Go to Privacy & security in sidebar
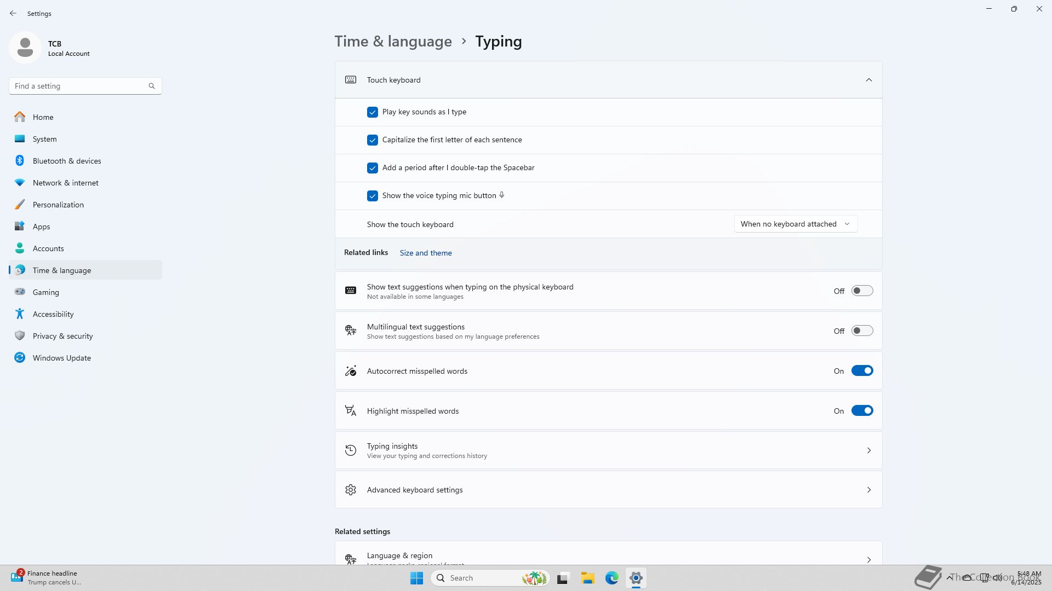 62,336
